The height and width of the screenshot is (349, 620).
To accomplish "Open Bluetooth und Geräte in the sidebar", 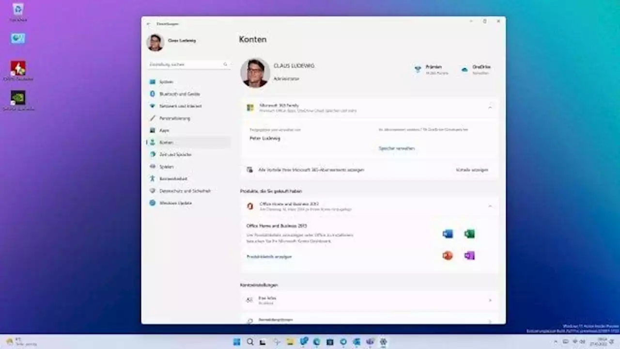I will [188, 94].
